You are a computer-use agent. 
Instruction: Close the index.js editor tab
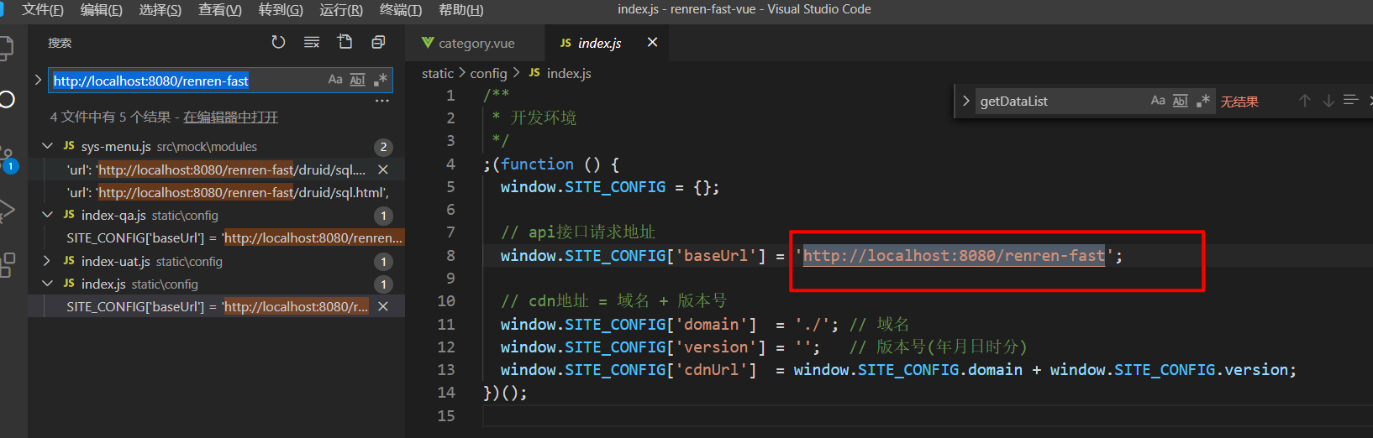(652, 42)
